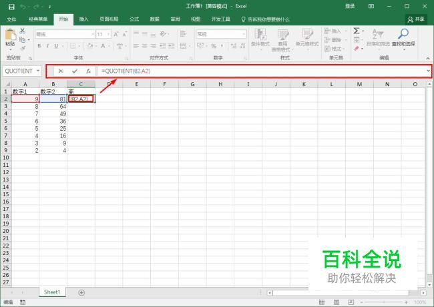Open the QUOTIENT name box dropdown

click(x=38, y=71)
